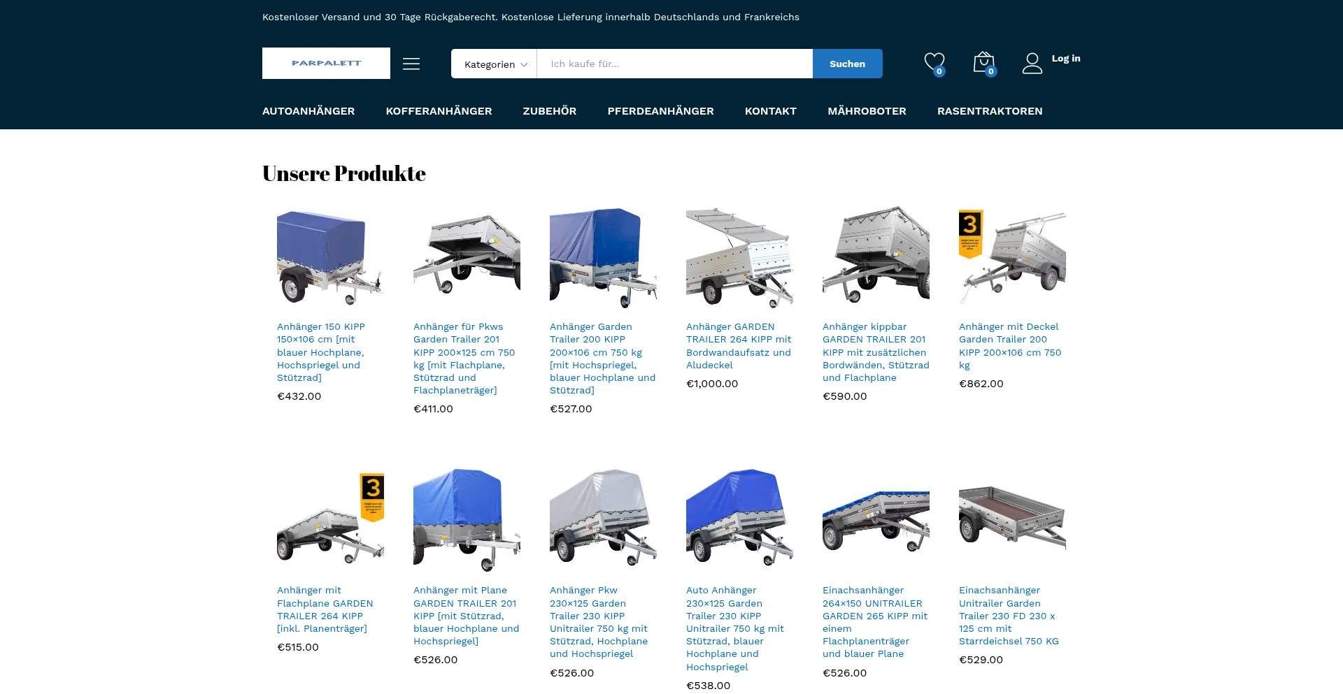This screenshot has height=694, width=1343.
Task: Open the AUTOANHÄNGER menu item
Action: click(x=308, y=111)
